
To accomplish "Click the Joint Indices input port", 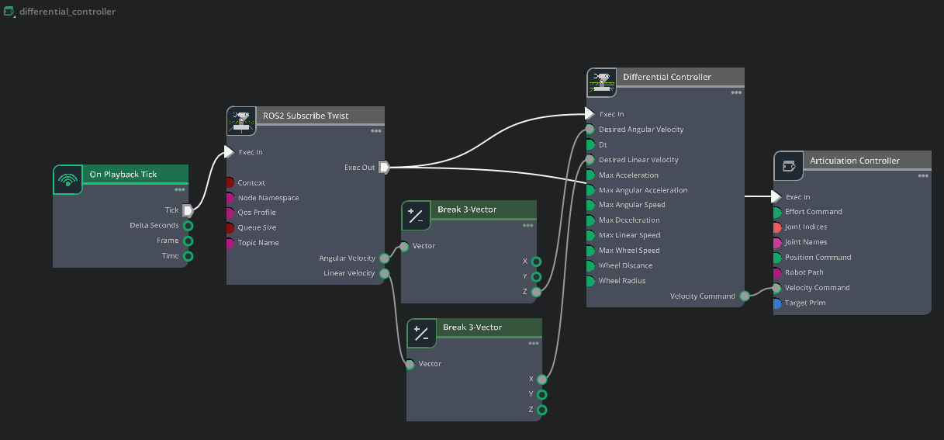I will [777, 227].
